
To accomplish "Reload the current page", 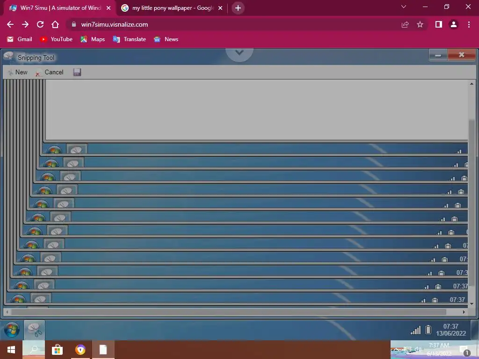I will click(x=40, y=24).
